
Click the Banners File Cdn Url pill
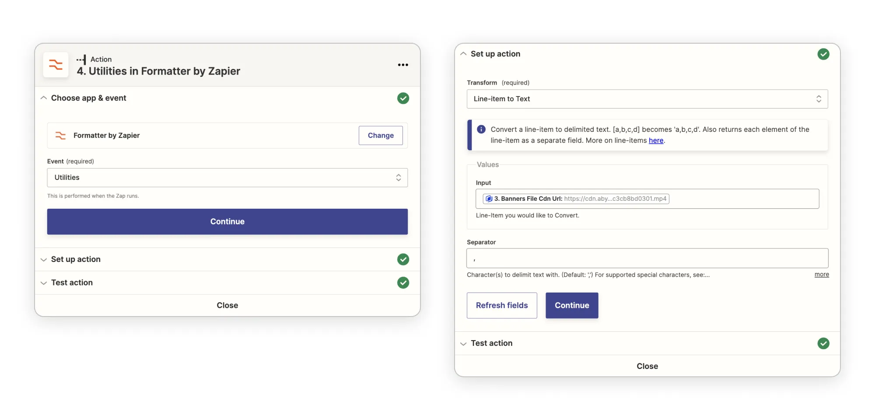[x=576, y=199]
